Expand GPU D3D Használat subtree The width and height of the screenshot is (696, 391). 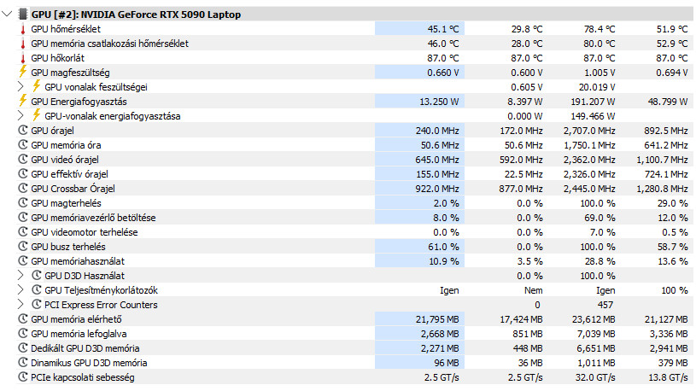tap(20, 276)
